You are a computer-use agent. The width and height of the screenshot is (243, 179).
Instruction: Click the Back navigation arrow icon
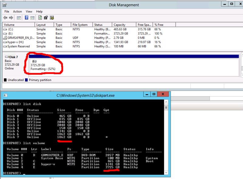click(5, 18)
